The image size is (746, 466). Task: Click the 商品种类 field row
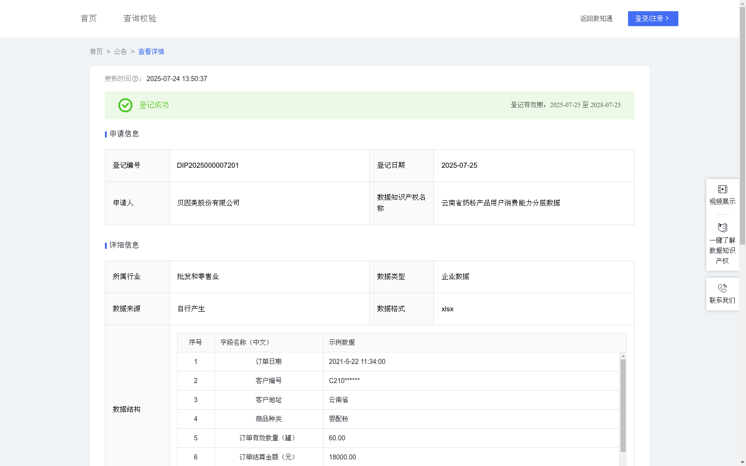(x=398, y=419)
